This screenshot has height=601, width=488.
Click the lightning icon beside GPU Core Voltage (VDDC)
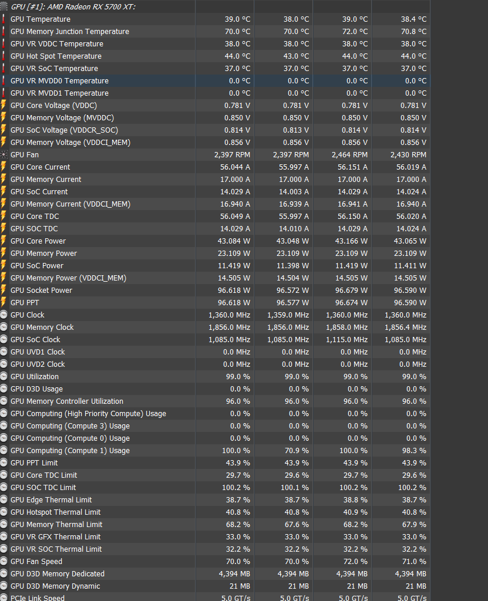[4, 106]
